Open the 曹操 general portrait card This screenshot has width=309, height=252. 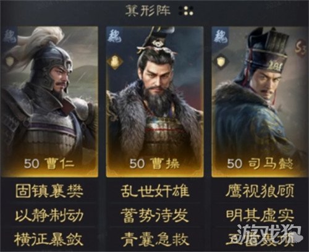click(x=155, y=101)
